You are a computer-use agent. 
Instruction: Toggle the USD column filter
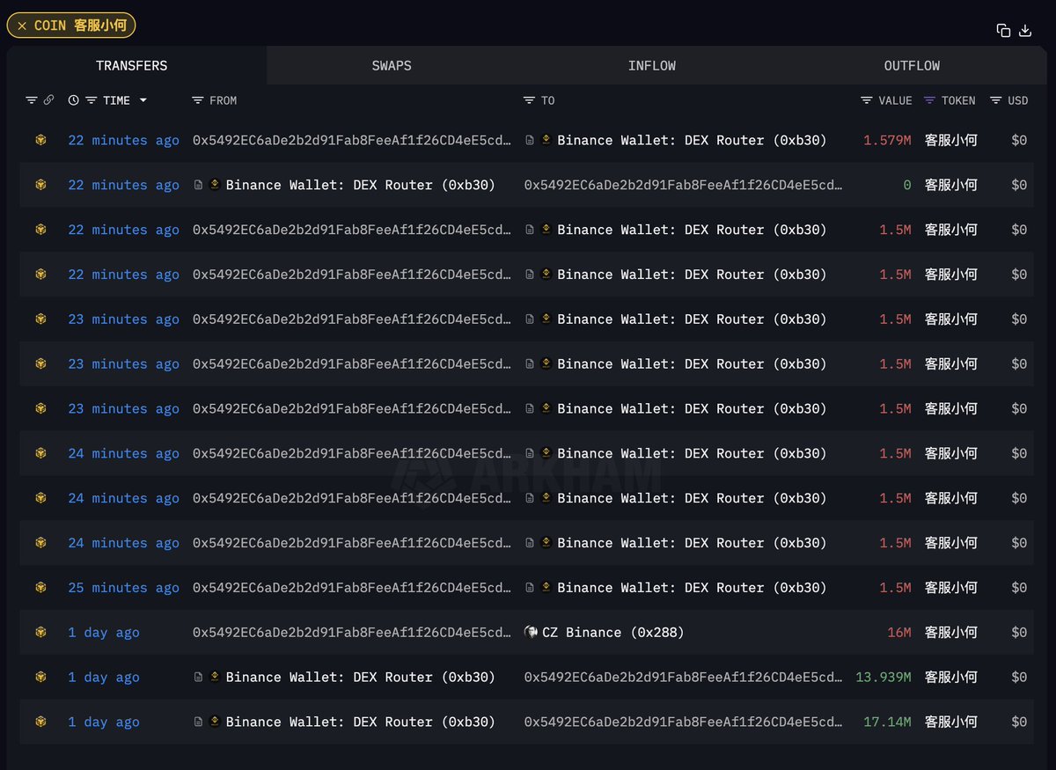pyautogui.click(x=996, y=100)
